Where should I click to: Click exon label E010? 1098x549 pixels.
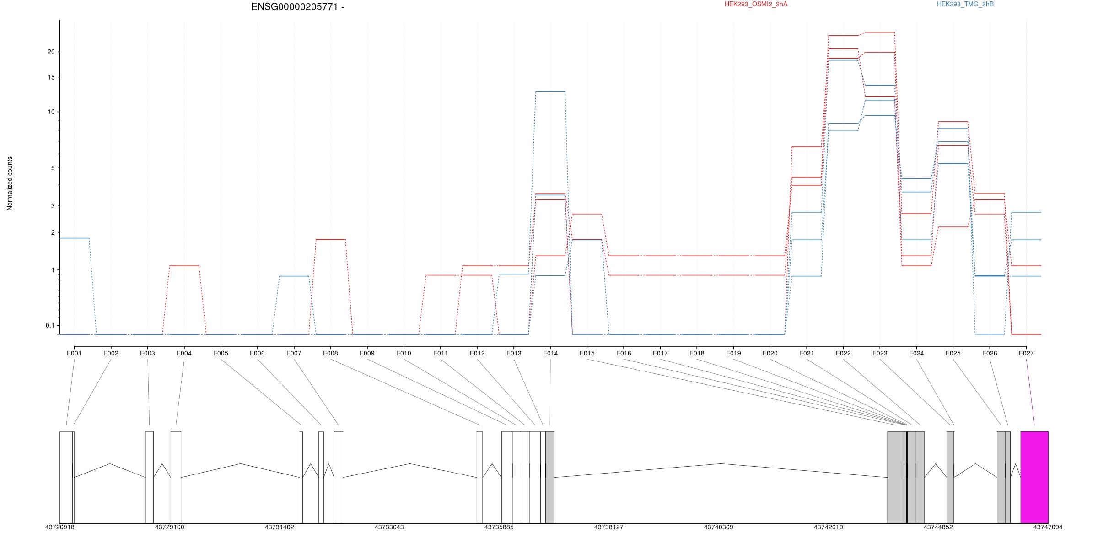[x=404, y=353]
